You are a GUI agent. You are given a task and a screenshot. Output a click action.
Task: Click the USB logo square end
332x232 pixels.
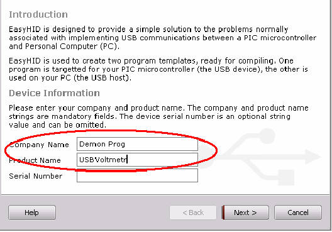(x=286, y=177)
